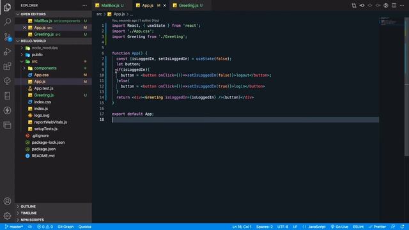This screenshot has width=409, height=230.
Task: Open Run and Debug view
Action: 7,51
